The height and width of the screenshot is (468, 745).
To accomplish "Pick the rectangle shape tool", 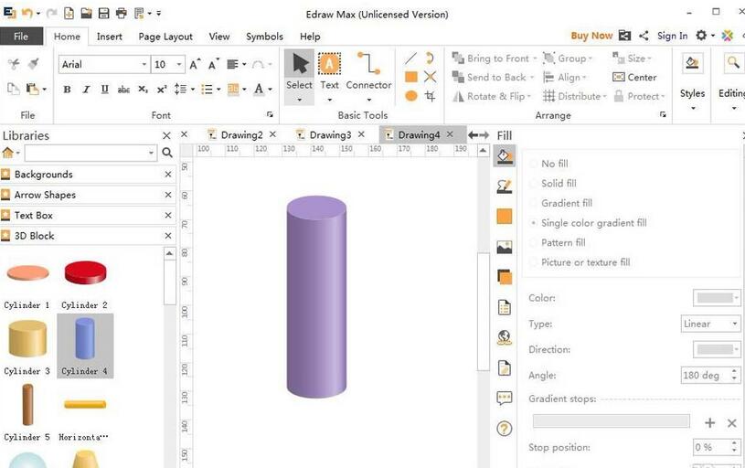I will [411, 77].
